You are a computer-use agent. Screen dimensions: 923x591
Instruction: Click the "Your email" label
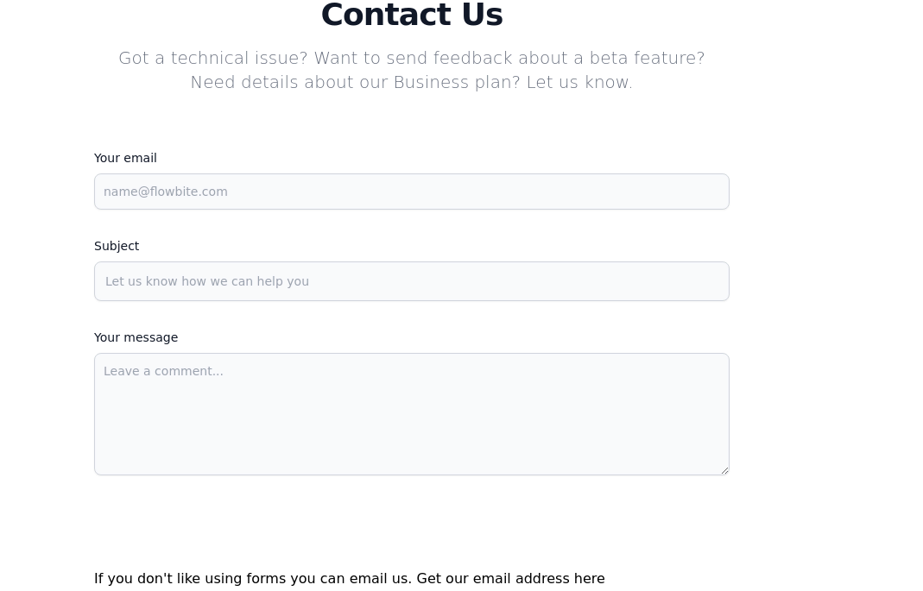(125, 158)
